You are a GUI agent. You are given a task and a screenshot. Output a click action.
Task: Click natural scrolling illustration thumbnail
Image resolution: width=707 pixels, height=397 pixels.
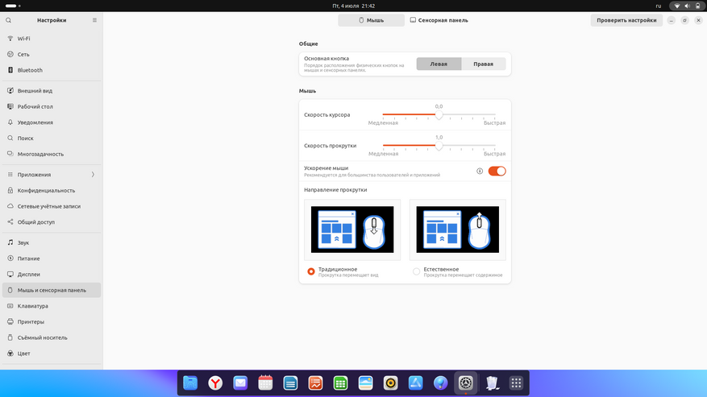[458, 230]
